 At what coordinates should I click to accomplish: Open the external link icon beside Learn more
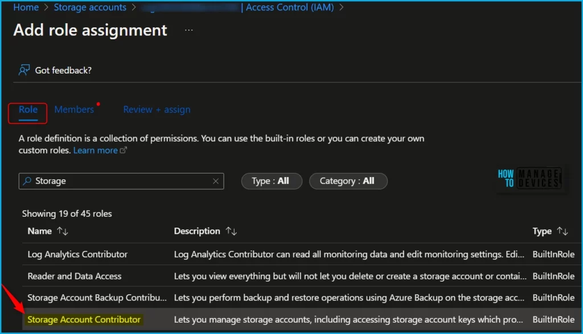click(124, 150)
